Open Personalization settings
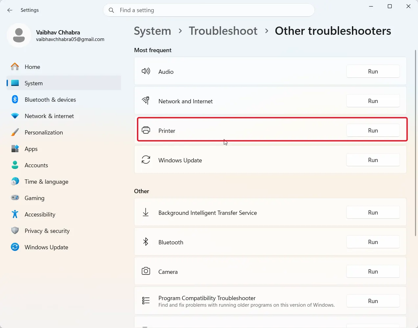 [x=64, y=132]
